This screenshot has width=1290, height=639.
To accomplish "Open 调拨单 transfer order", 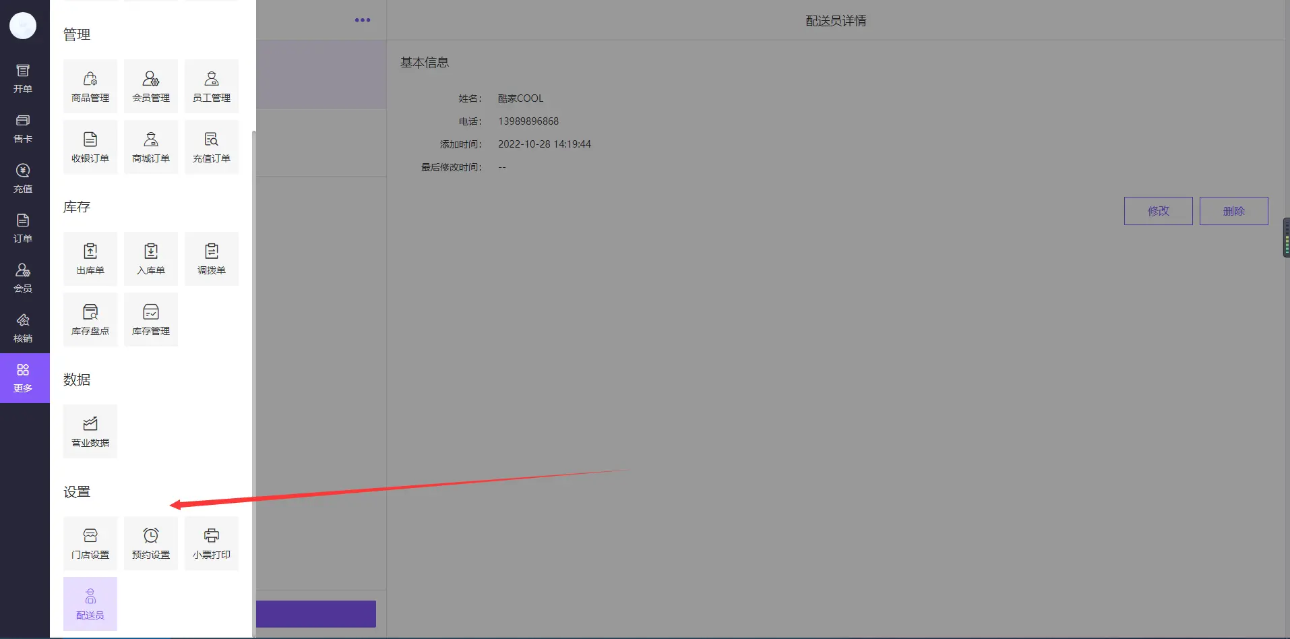I will (212, 259).
